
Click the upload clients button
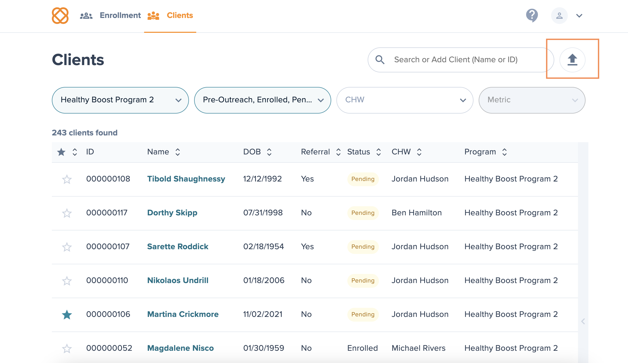572,60
